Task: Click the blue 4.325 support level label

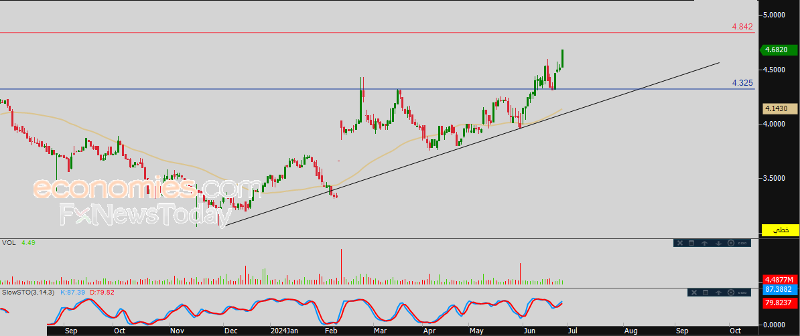Action: click(x=742, y=82)
